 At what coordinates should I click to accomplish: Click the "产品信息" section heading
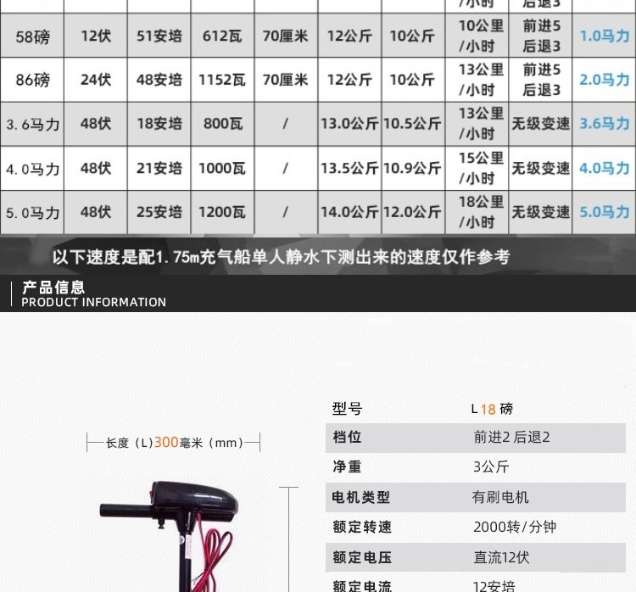[53, 288]
